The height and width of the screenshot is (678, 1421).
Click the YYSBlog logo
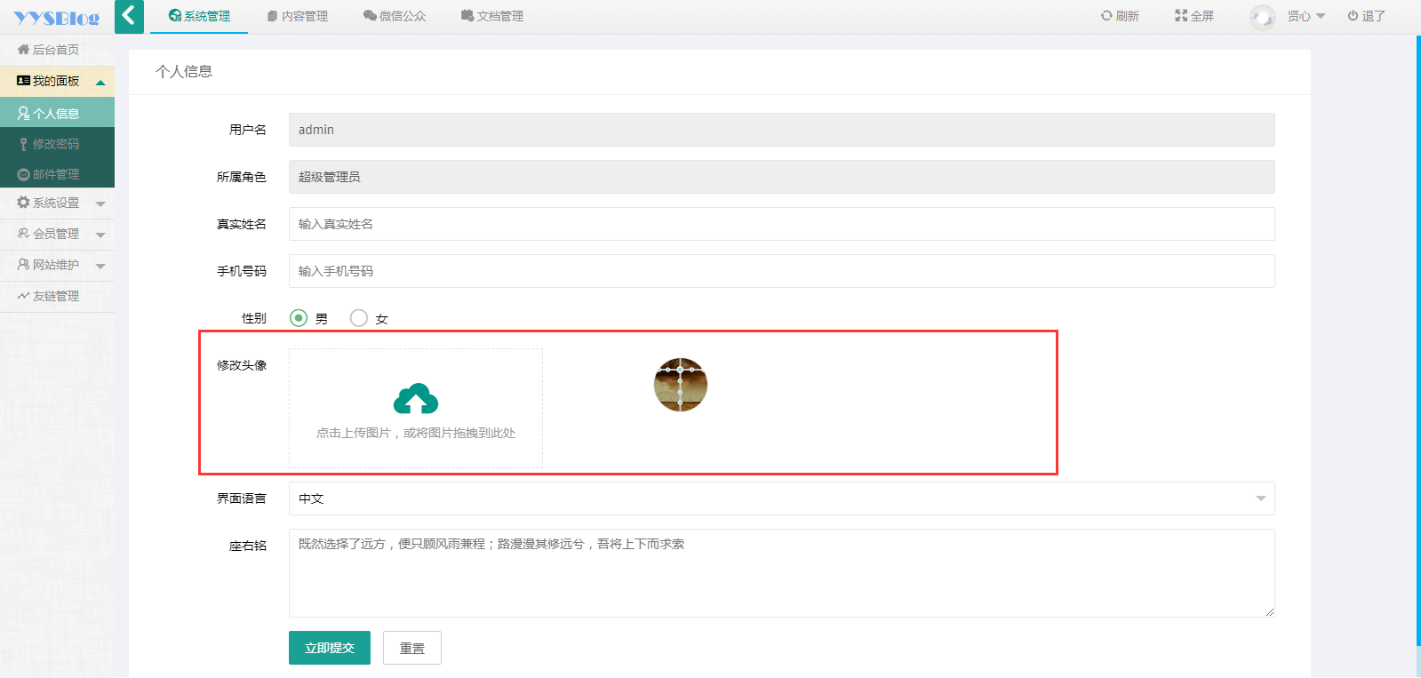(x=57, y=18)
